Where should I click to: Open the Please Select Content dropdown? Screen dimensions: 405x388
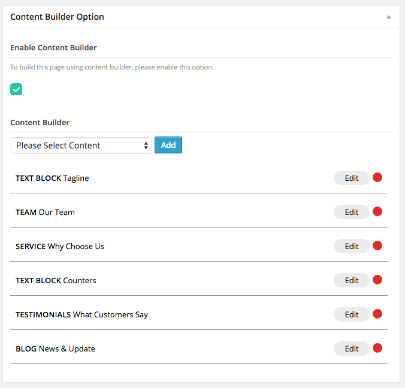[x=81, y=145]
